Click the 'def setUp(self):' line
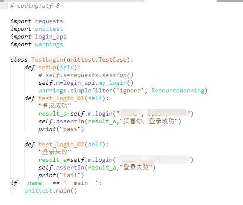Screen dimensions: 243x205 [52, 68]
